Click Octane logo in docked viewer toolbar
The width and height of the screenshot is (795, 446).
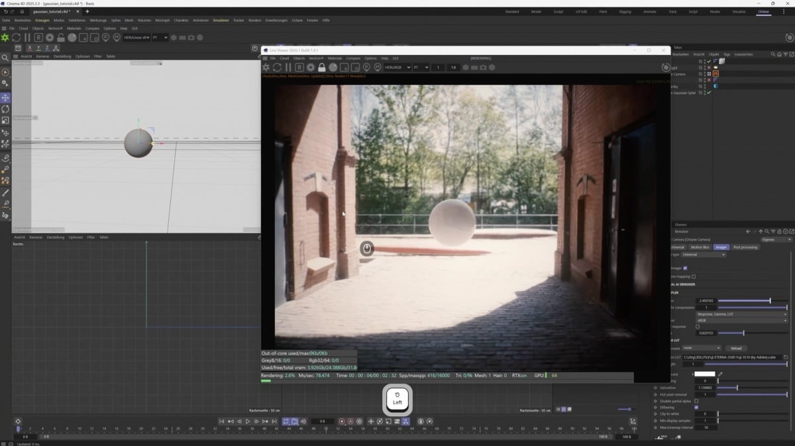click(x=5, y=38)
